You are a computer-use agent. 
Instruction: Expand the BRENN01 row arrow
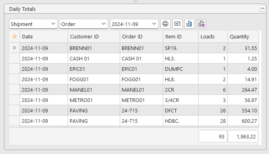14,48
